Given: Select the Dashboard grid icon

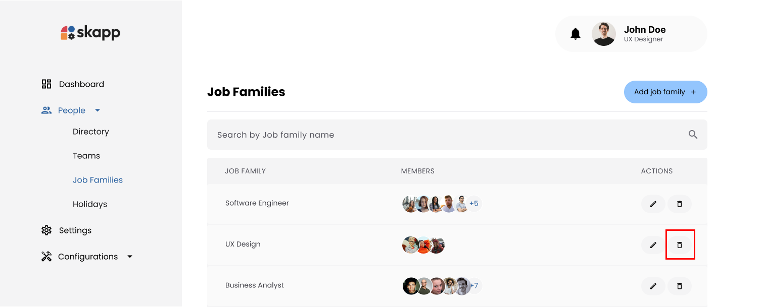Looking at the screenshot, I should click(46, 84).
